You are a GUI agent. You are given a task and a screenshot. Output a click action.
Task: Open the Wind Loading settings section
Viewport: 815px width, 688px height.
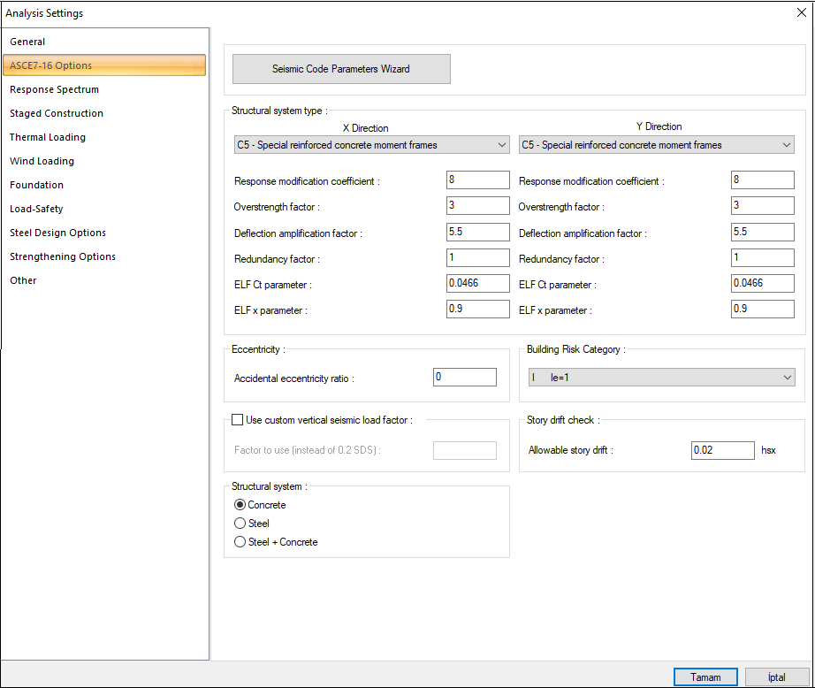point(42,160)
